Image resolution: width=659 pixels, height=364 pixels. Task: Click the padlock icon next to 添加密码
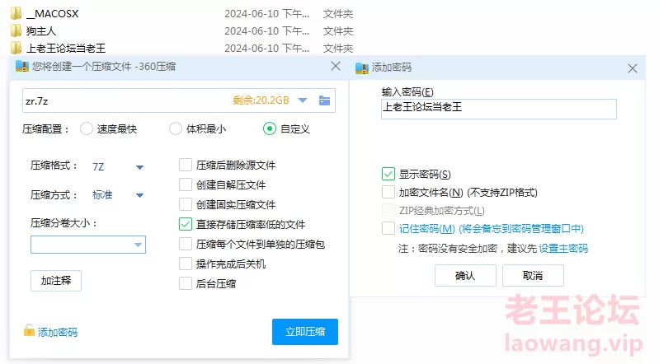(x=29, y=332)
